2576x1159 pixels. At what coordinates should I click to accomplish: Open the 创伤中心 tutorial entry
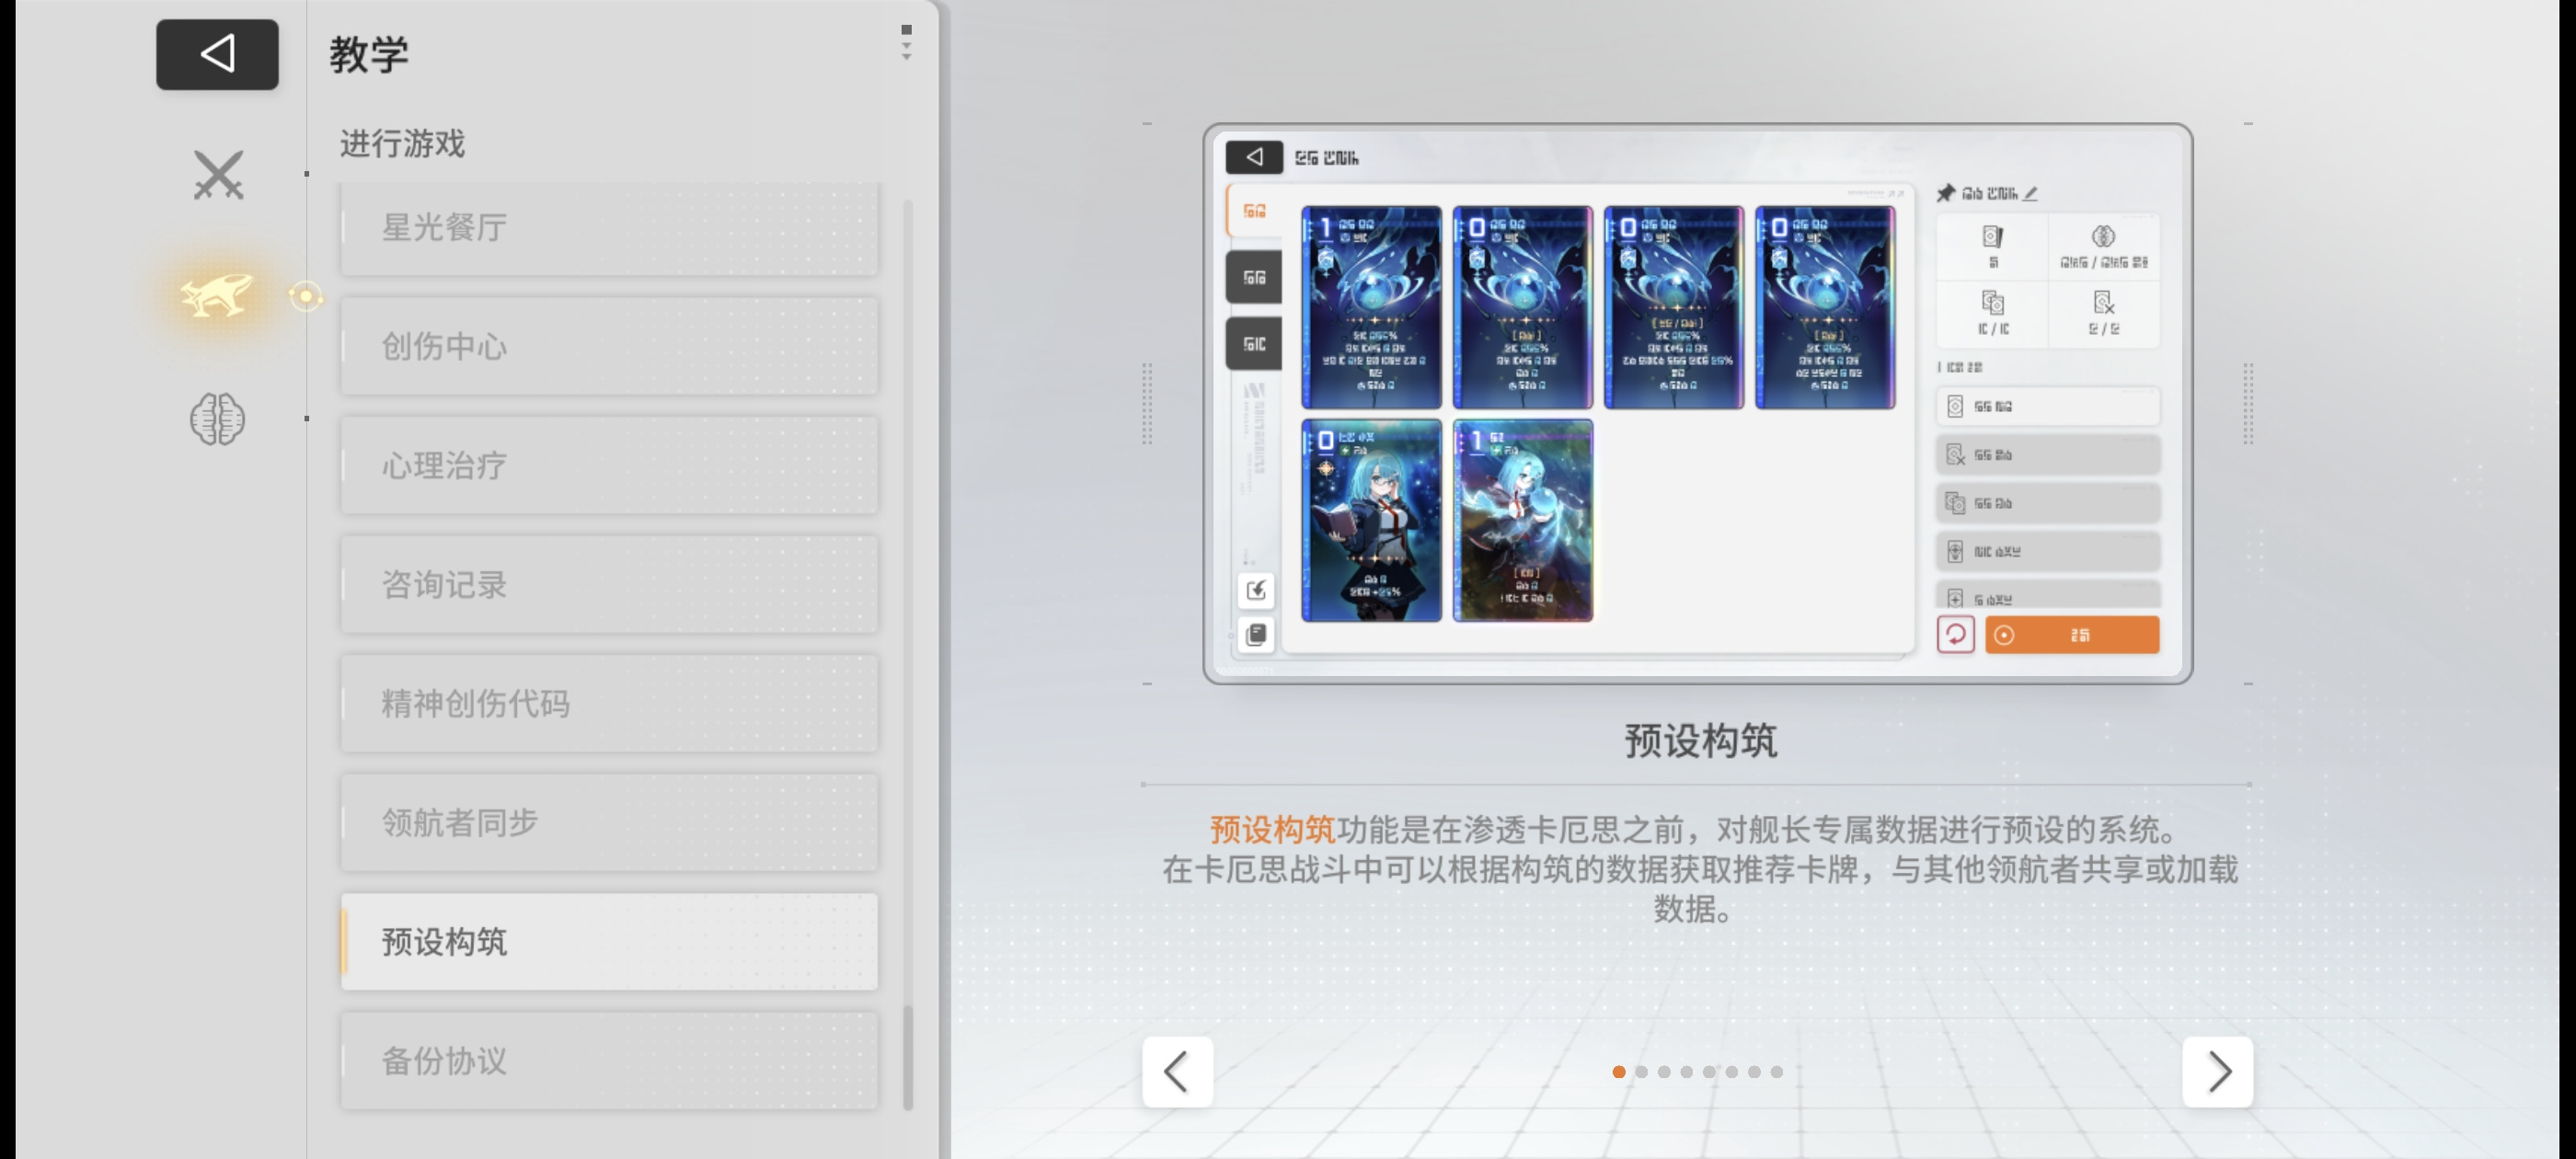(x=609, y=346)
